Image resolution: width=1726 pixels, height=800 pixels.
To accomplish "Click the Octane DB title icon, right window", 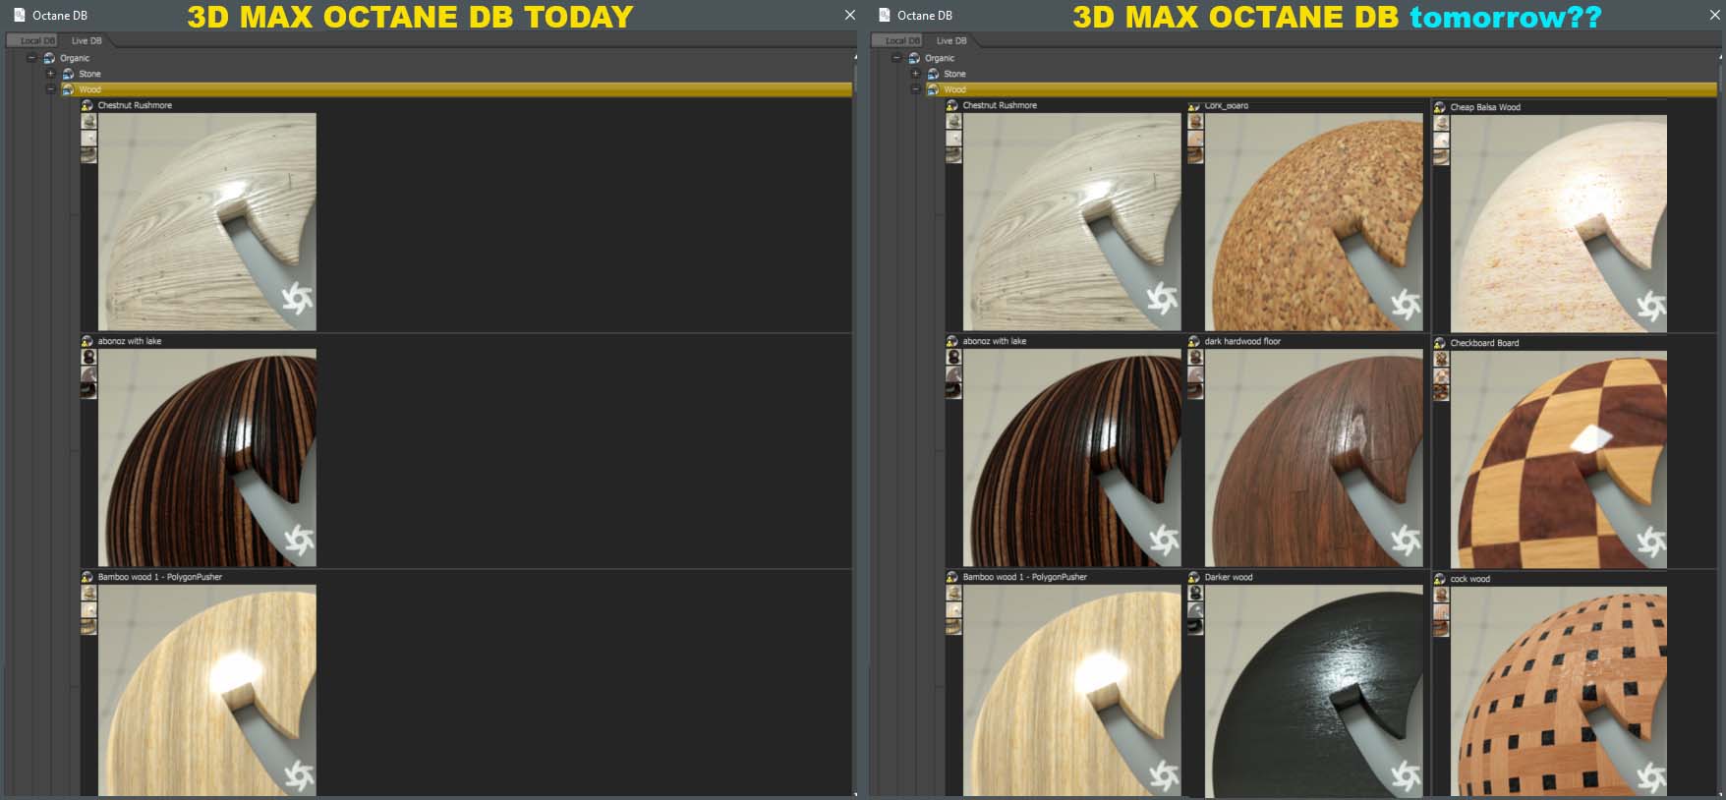I will tap(885, 15).
